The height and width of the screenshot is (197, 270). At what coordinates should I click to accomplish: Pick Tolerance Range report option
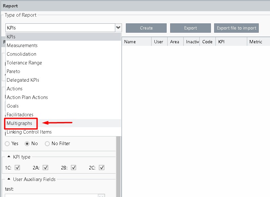pos(24,63)
